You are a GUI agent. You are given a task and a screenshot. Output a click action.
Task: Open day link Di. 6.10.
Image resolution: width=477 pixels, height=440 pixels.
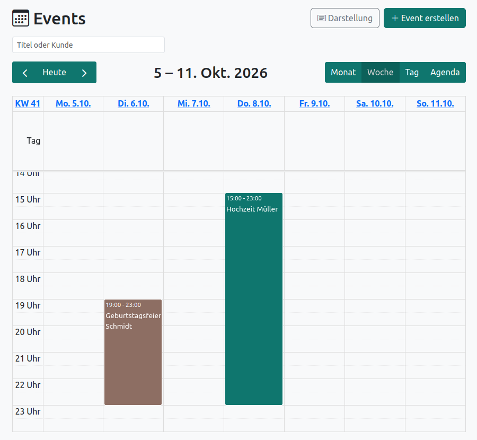[x=134, y=104]
